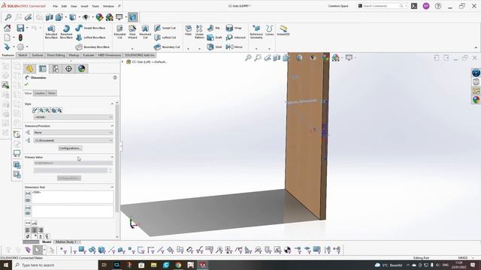Image resolution: width=481 pixels, height=270 pixels.
Task: Select the Other tab in Dimension panel
Action: (52, 93)
